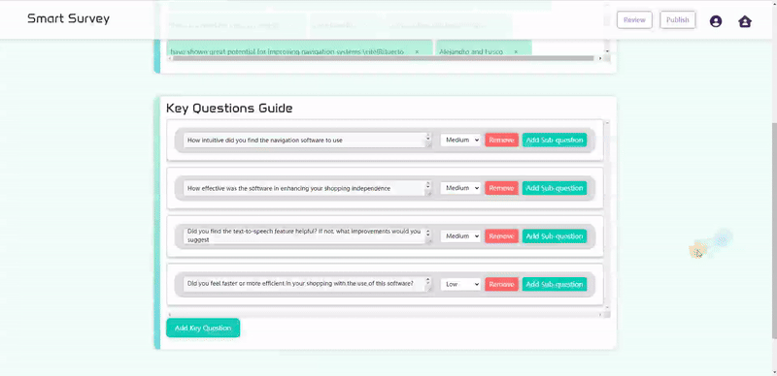
Task: Click the Key Questions Guide heading
Action: click(229, 108)
